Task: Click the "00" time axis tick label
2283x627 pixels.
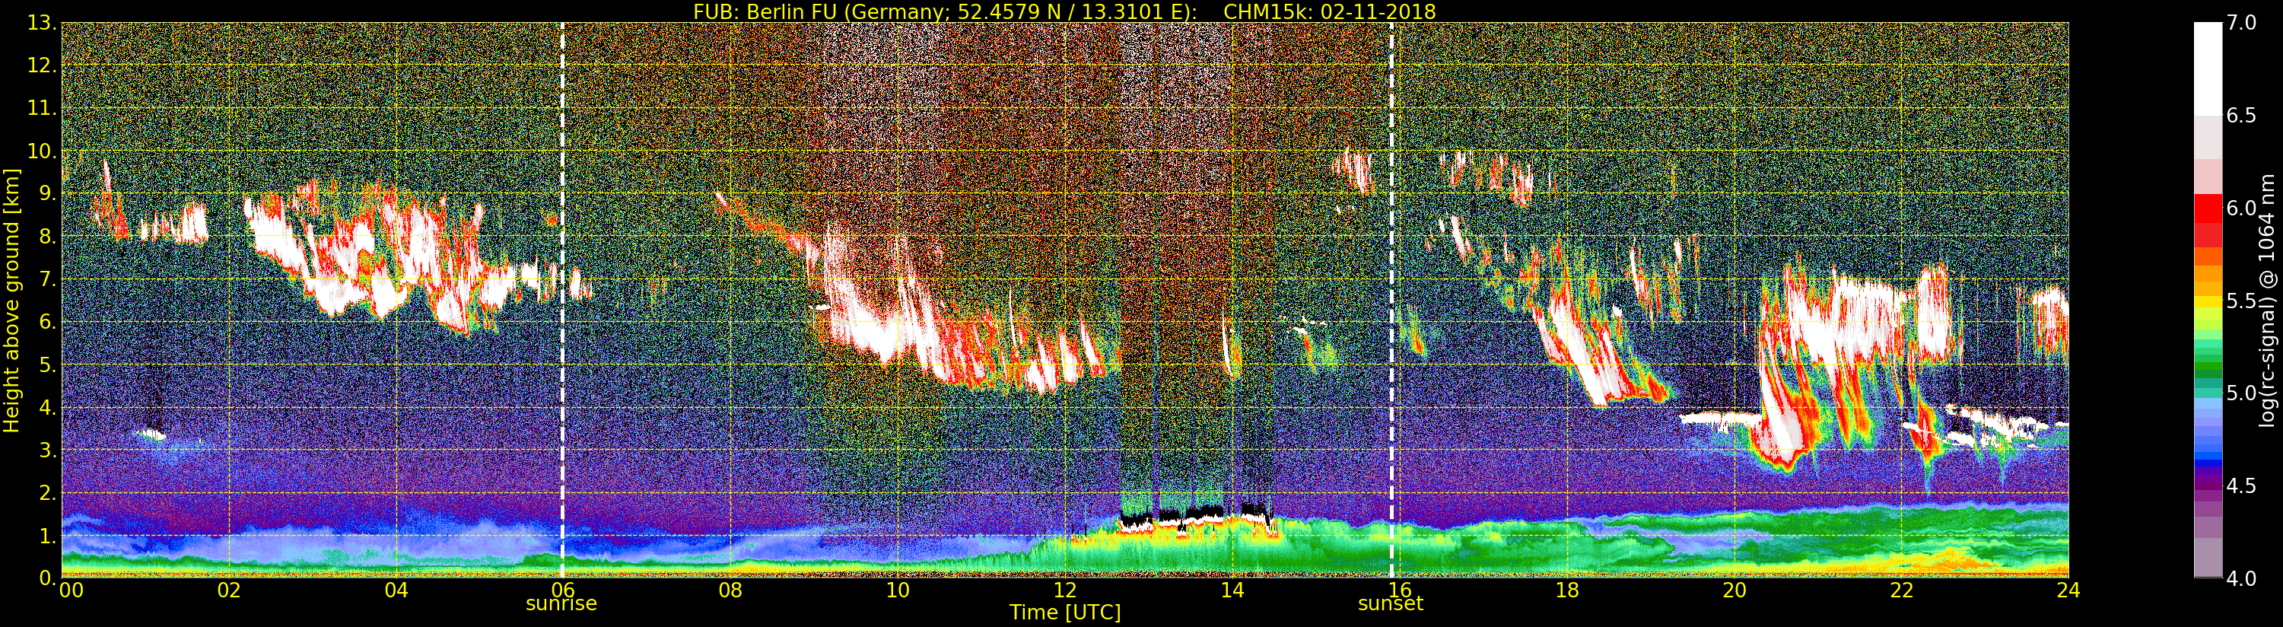Action: pyautogui.click(x=71, y=590)
